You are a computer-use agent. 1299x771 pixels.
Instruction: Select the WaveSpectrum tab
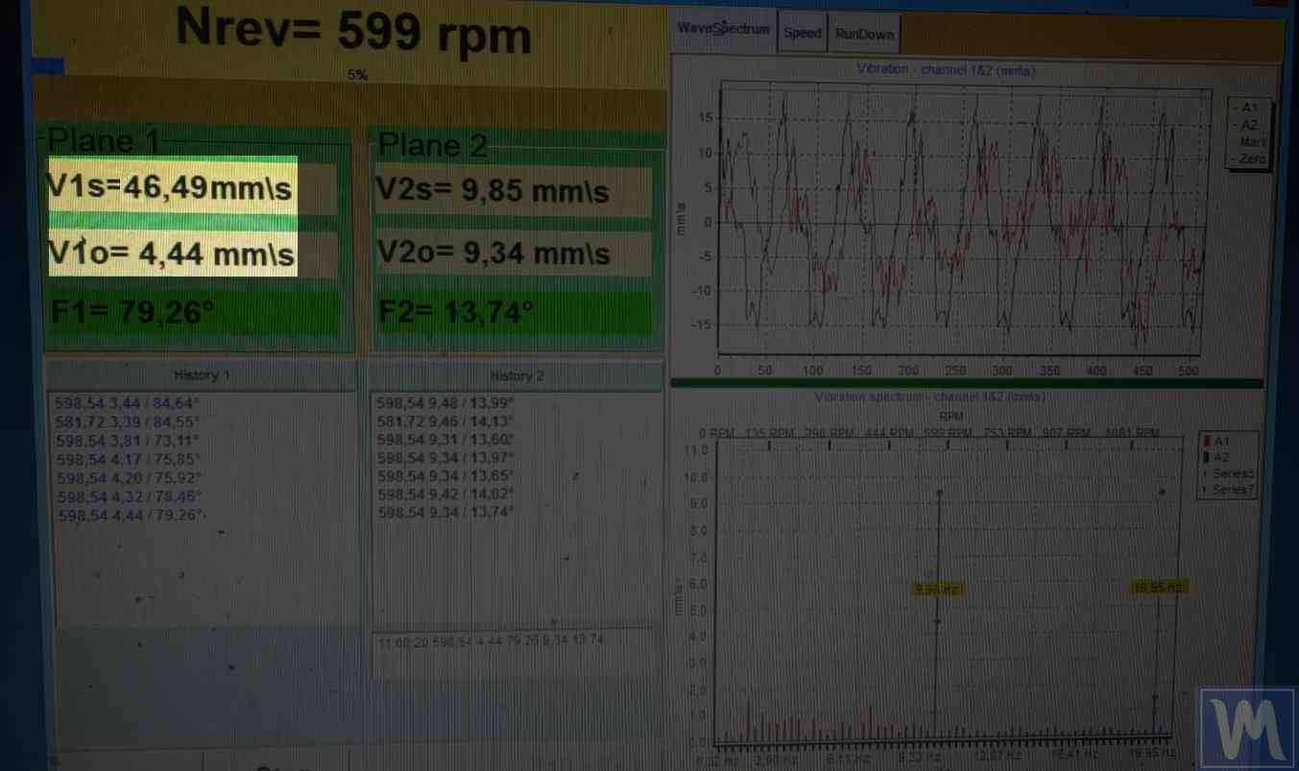point(722,30)
